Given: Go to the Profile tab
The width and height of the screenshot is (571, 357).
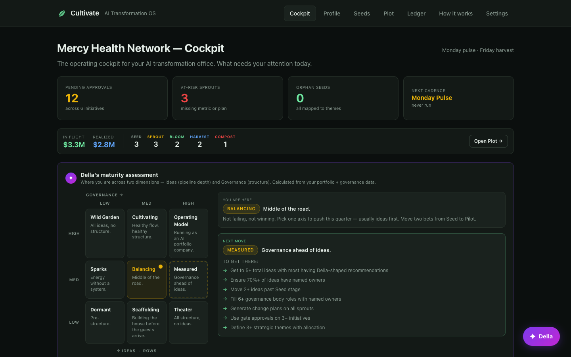Looking at the screenshot, I should [332, 13].
